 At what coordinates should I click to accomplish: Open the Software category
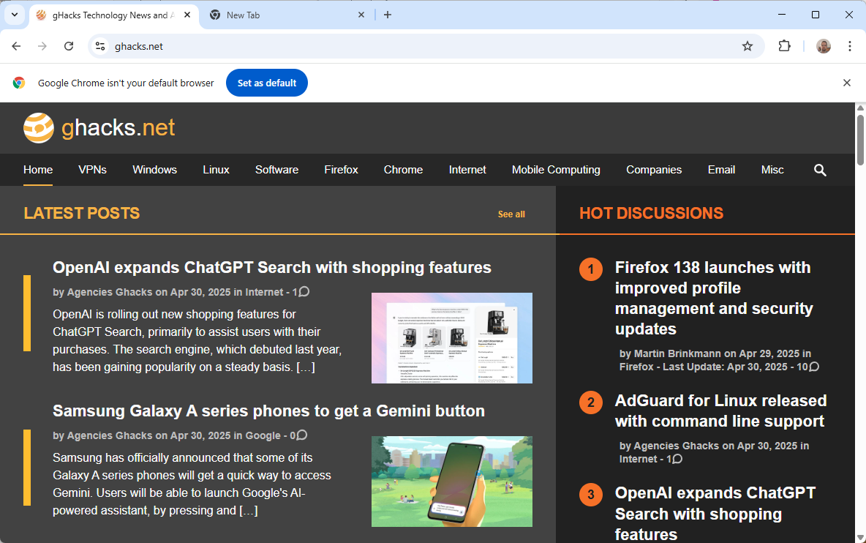pos(276,170)
